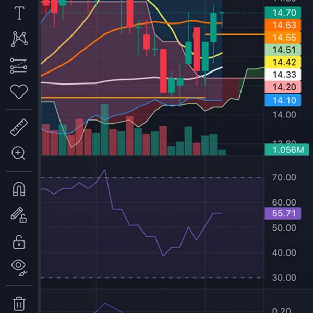Click the 30.00 RSI scale label
313x313 pixels.
(284, 278)
